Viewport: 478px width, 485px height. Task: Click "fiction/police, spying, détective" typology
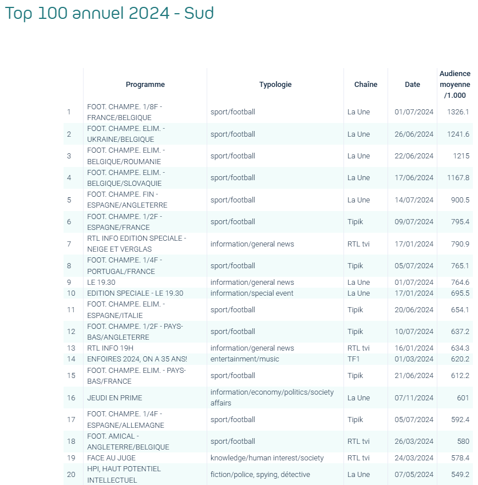click(260, 475)
